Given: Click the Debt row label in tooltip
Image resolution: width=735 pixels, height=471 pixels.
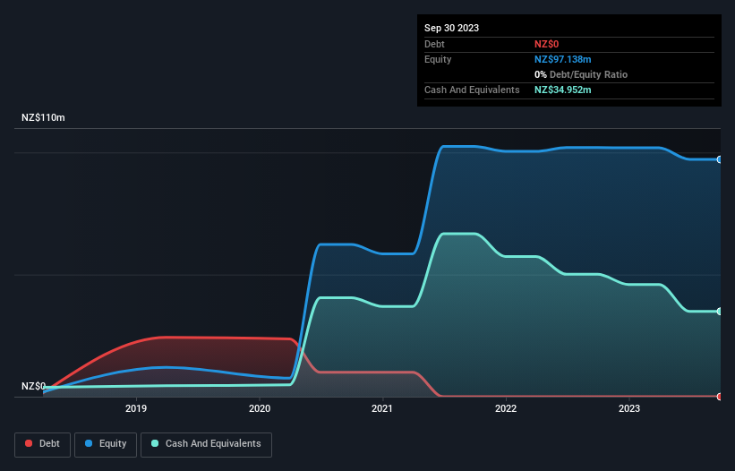Looking at the screenshot, I should tap(434, 44).
